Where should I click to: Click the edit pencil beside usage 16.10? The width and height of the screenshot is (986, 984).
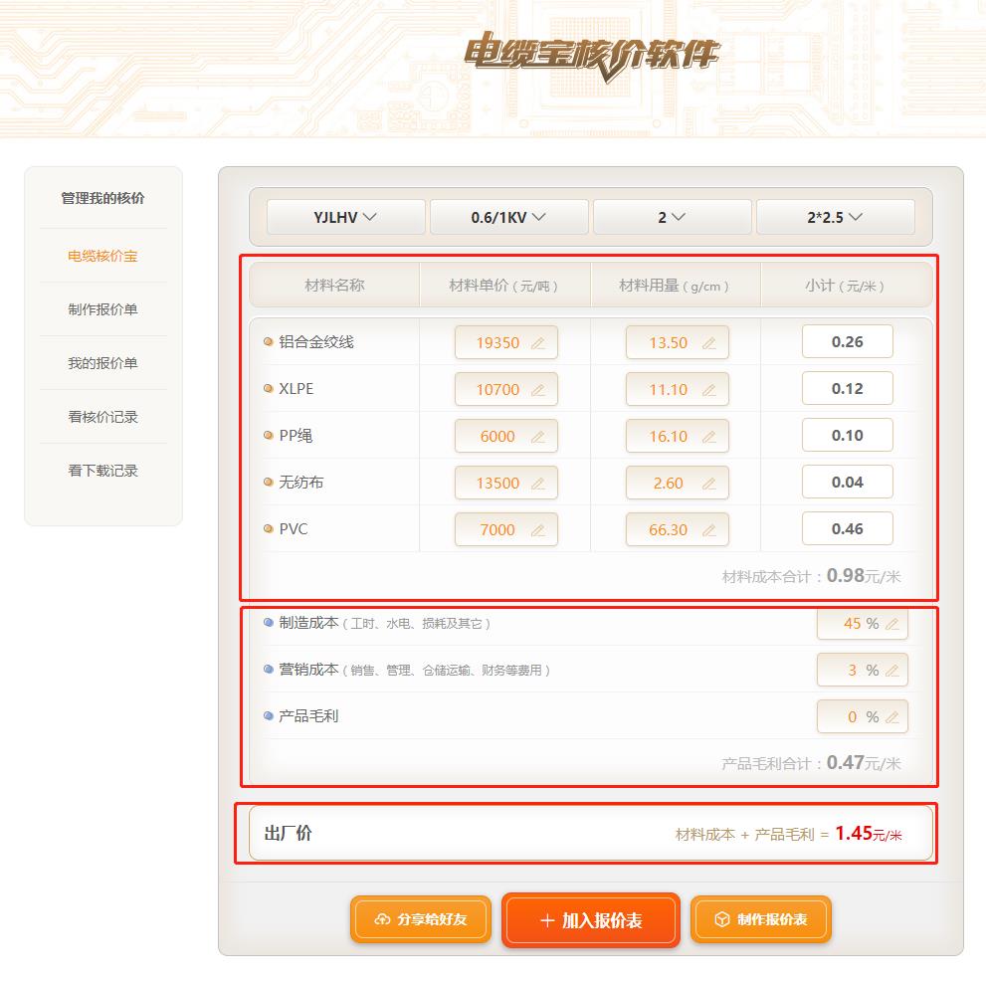(708, 437)
